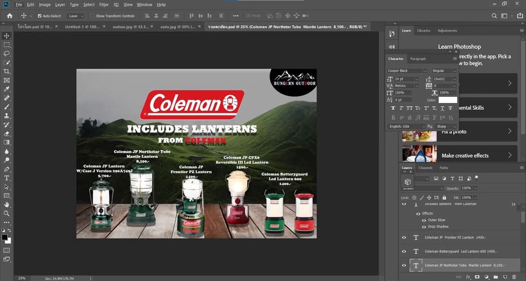Image resolution: width=526 pixels, height=281 pixels.
Task: Open the Filter menu
Action: [x=104, y=4]
